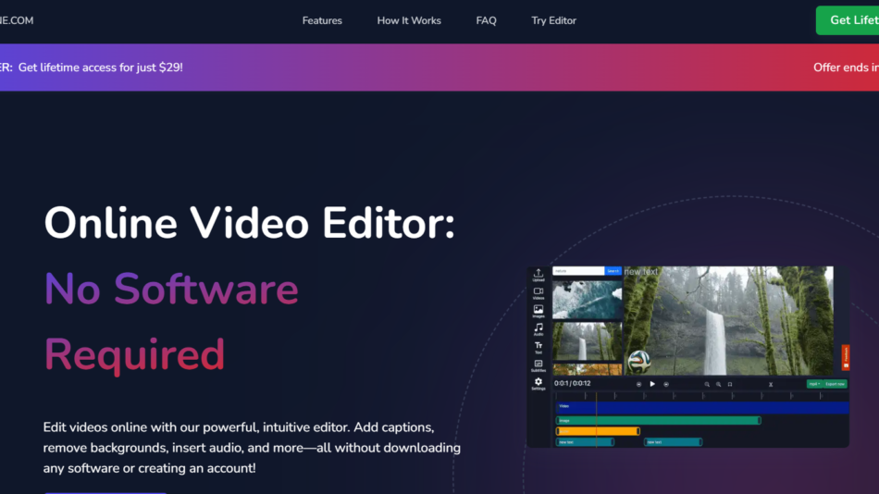Select the soccer ball overlay in preview

point(639,362)
